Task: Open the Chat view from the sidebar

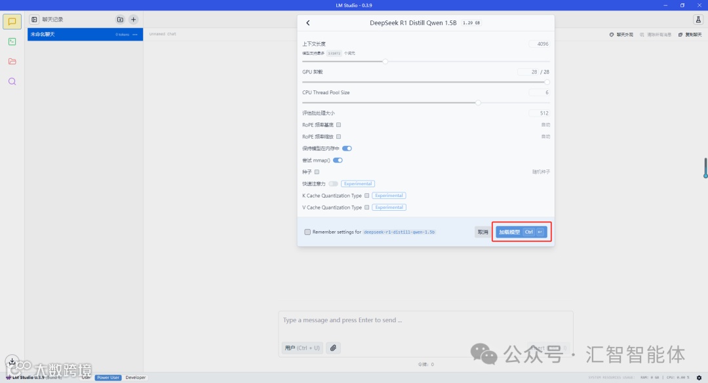Action: 12,22
